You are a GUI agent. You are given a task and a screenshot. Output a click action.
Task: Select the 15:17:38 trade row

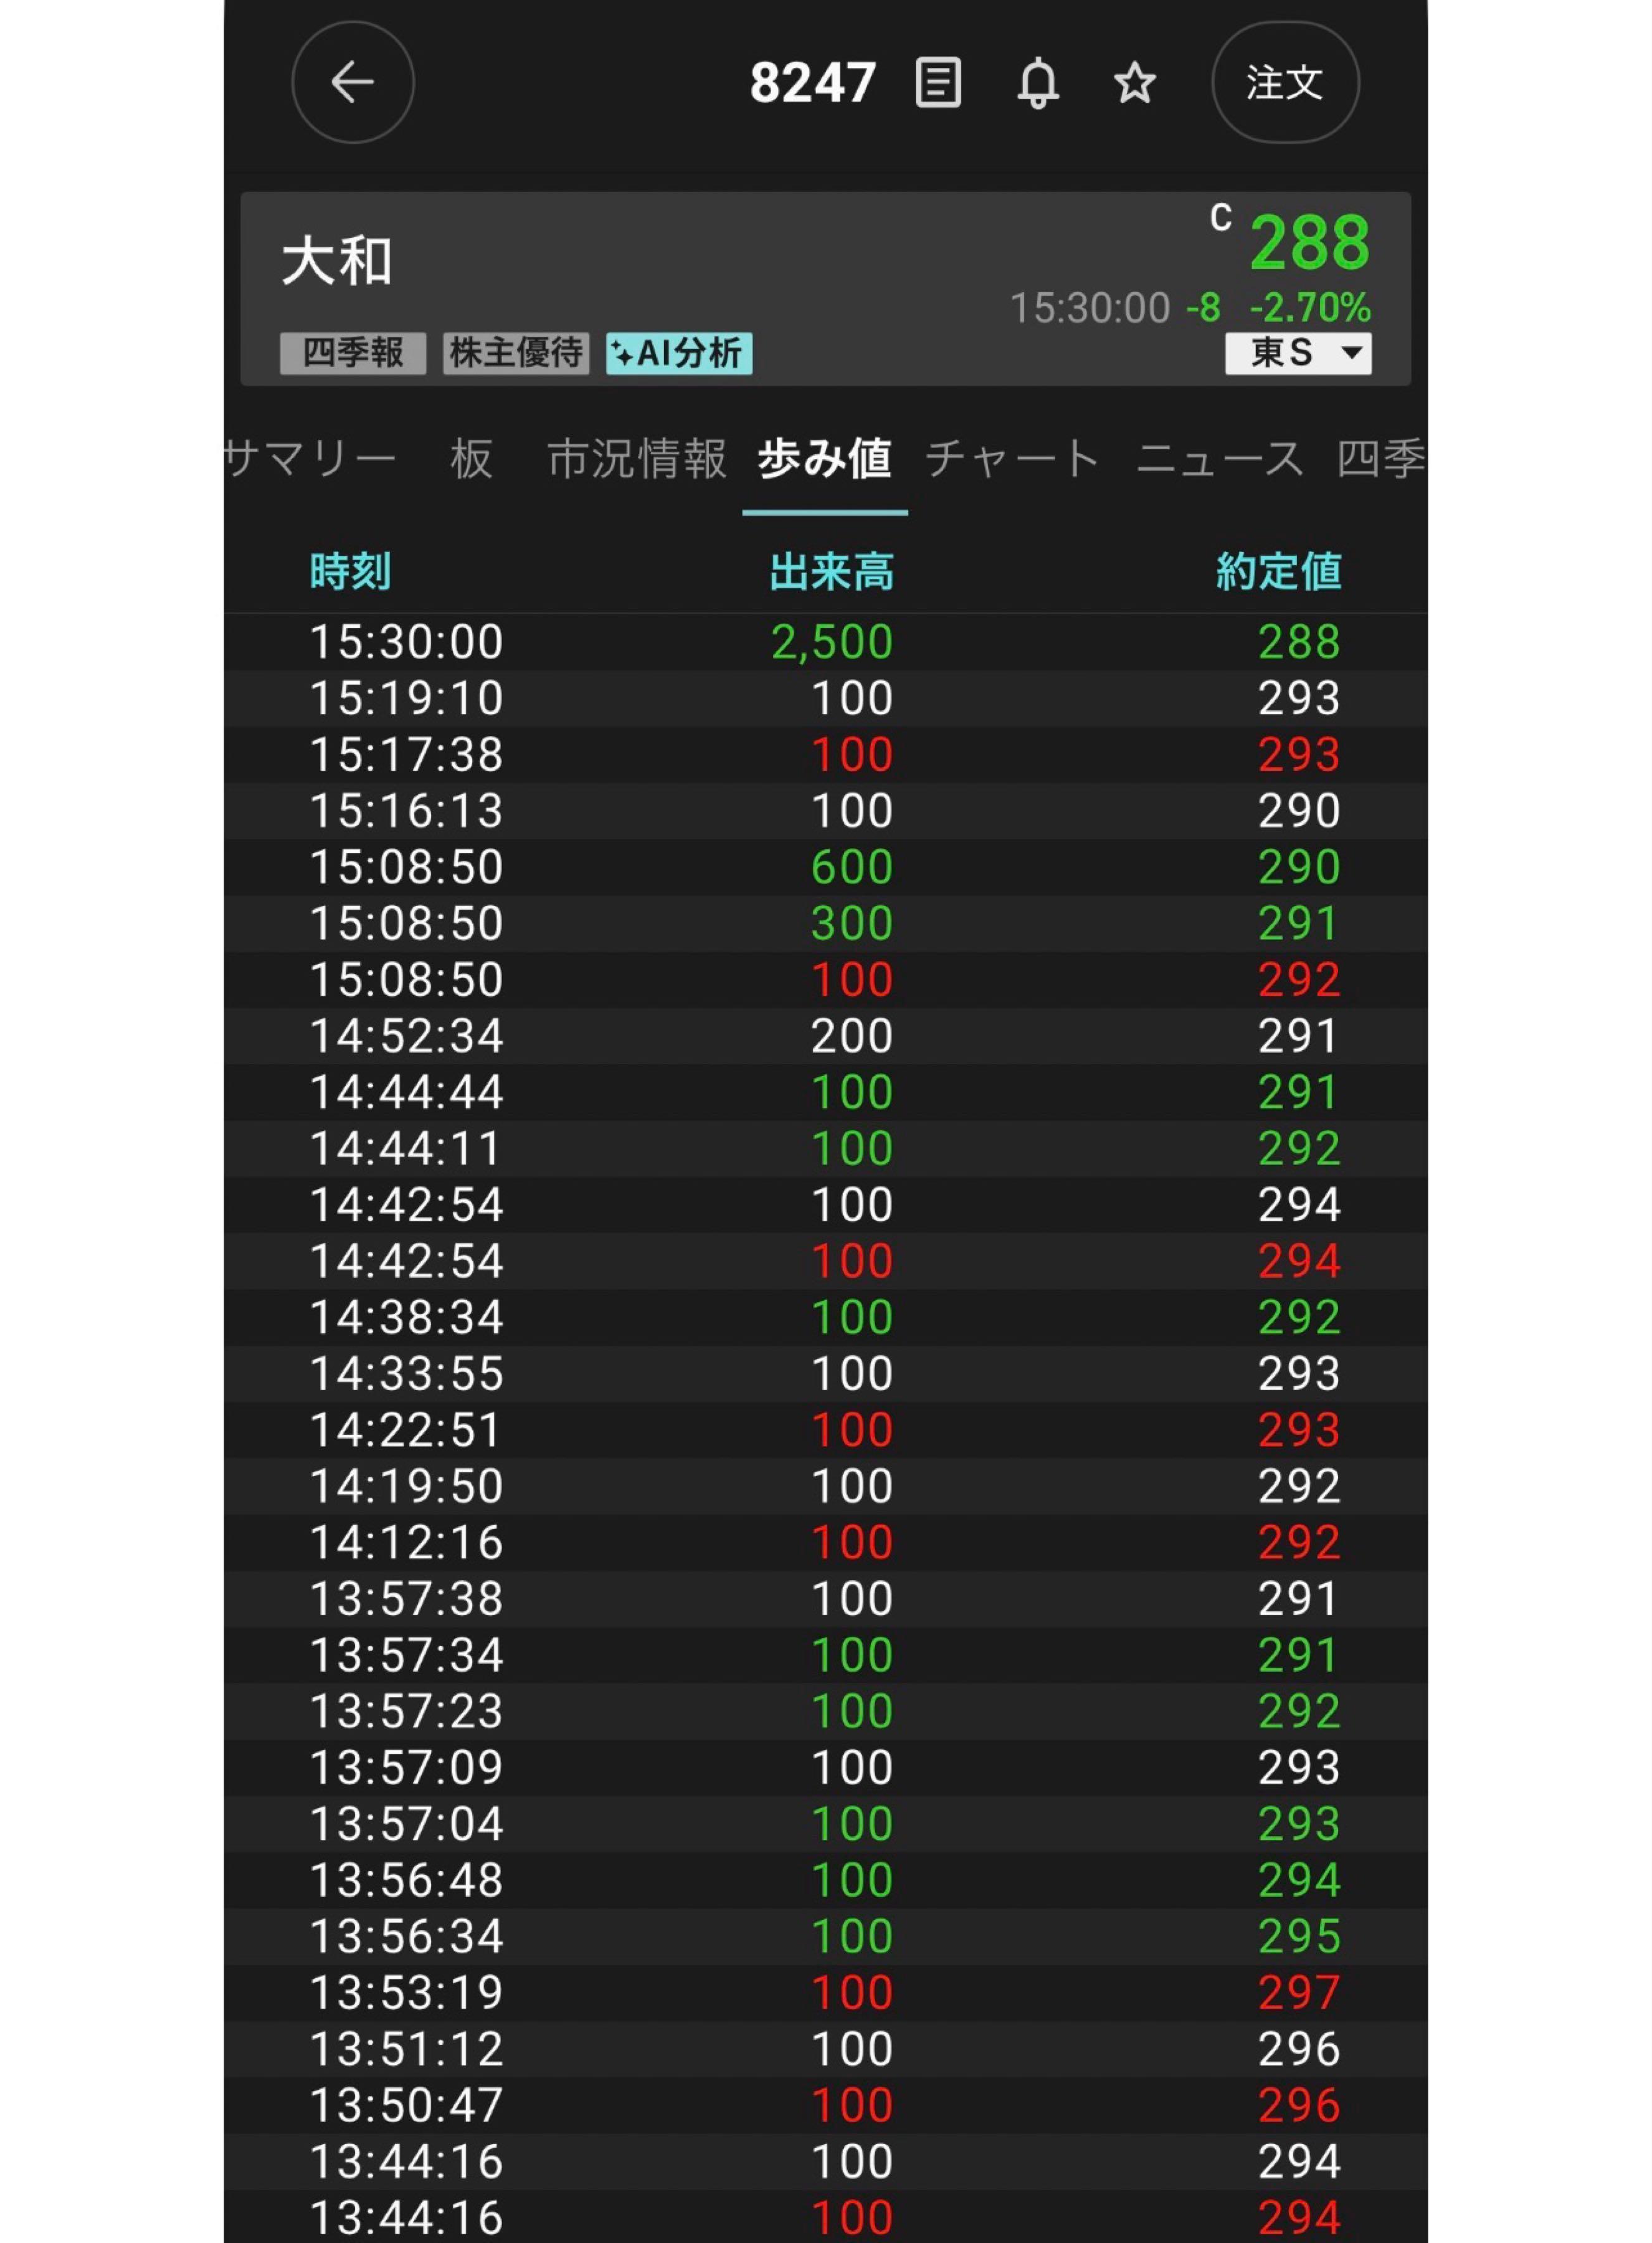pos(826,754)
